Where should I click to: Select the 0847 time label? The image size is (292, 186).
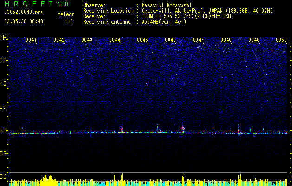(198, 40)
